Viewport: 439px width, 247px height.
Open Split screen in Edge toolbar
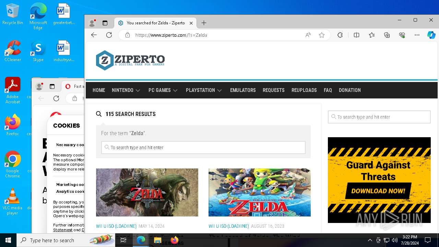point(356,35)
